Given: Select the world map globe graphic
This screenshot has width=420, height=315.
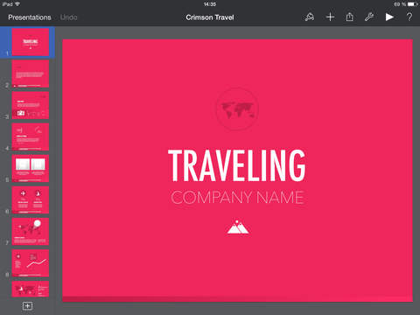Looking at the screenshot, I should (x=237, y=109).
